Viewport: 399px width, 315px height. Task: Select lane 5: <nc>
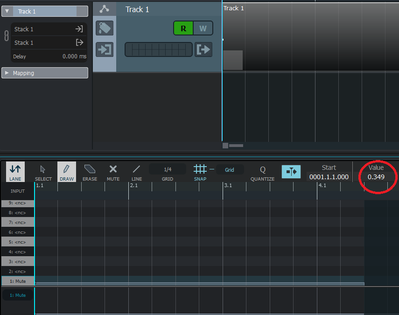click(x=18, y=242)
